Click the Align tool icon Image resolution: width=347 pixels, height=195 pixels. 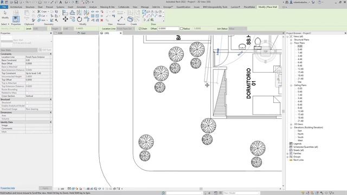coord(65,12)
